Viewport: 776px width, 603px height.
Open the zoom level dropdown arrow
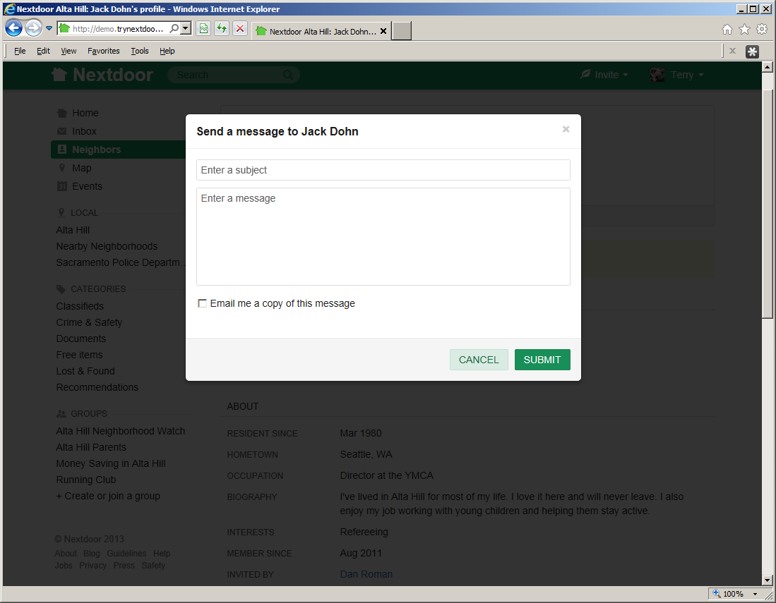point(756,594)
